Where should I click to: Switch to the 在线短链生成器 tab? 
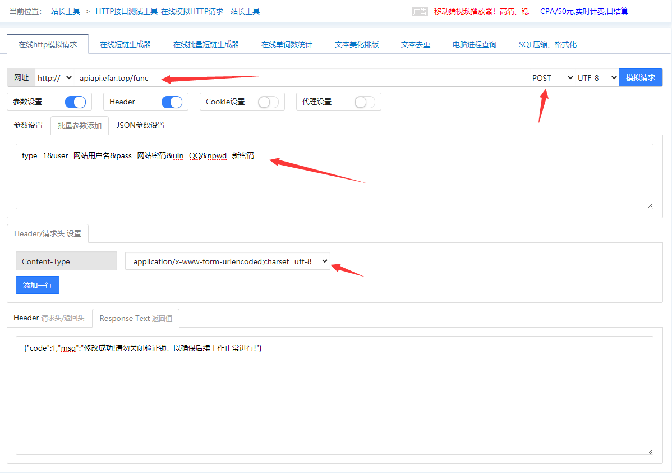point(125,44)
